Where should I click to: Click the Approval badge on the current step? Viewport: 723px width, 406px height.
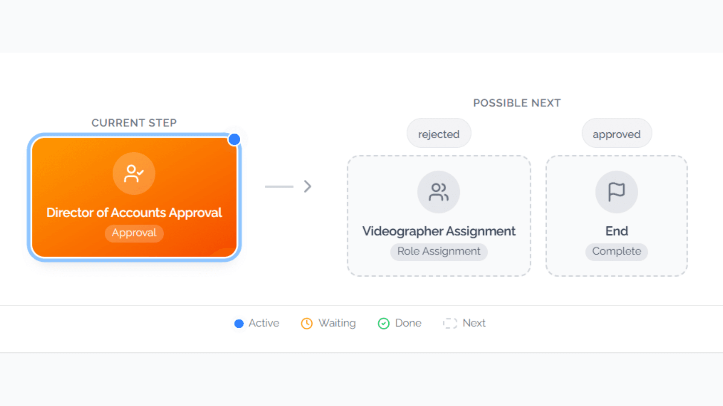[x=134, y=233]
